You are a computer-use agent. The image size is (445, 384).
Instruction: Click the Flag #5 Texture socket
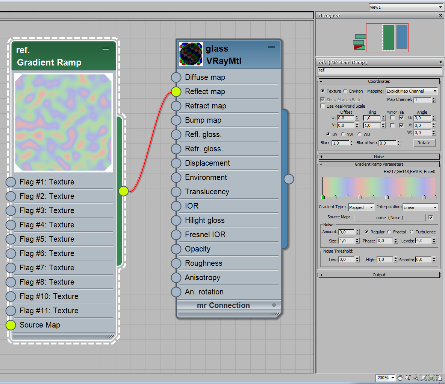click(11, 239)
